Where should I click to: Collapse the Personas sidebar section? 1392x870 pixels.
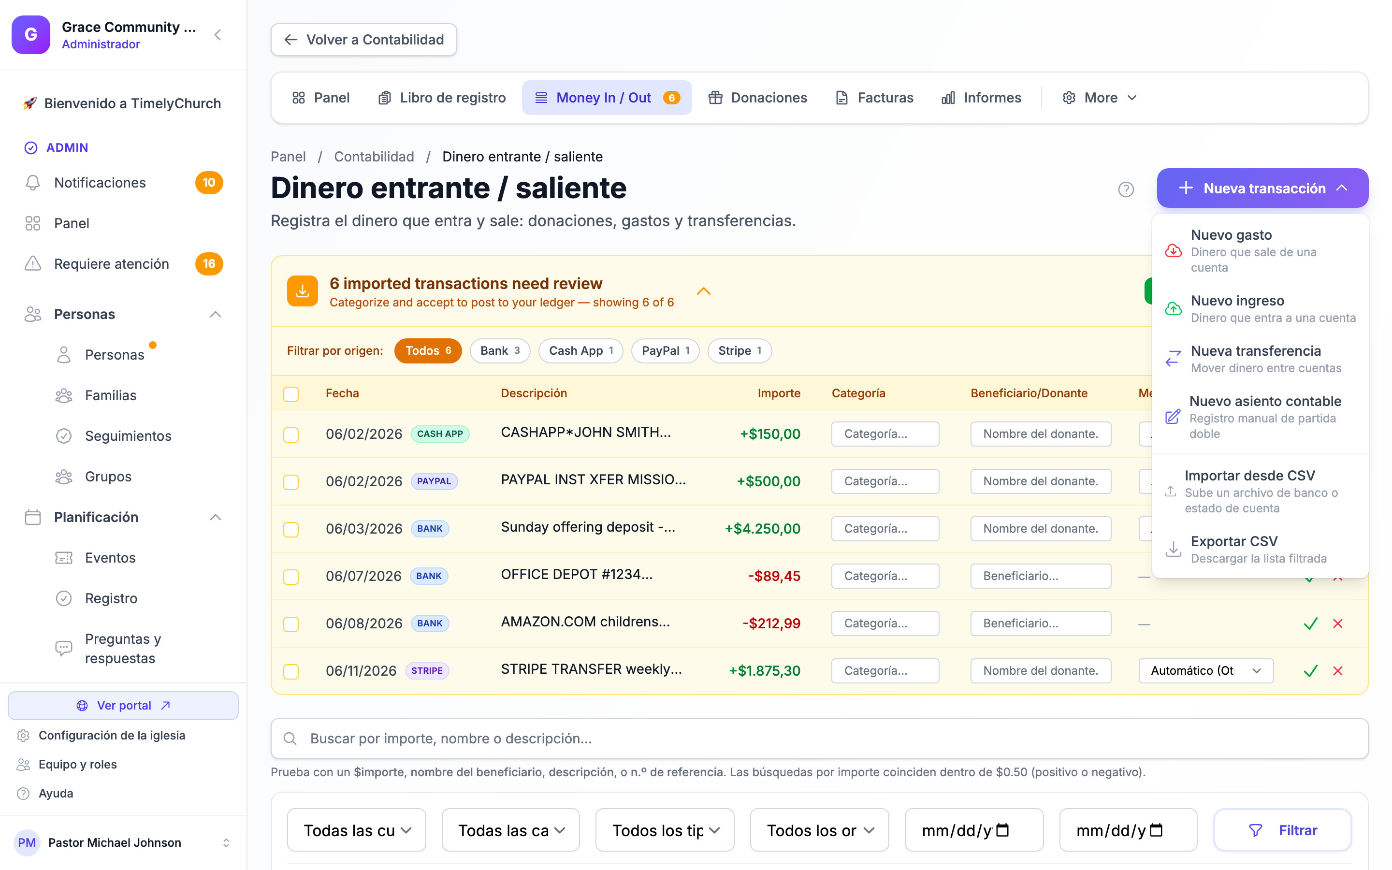pyautogui.click(x=216, y=314)
